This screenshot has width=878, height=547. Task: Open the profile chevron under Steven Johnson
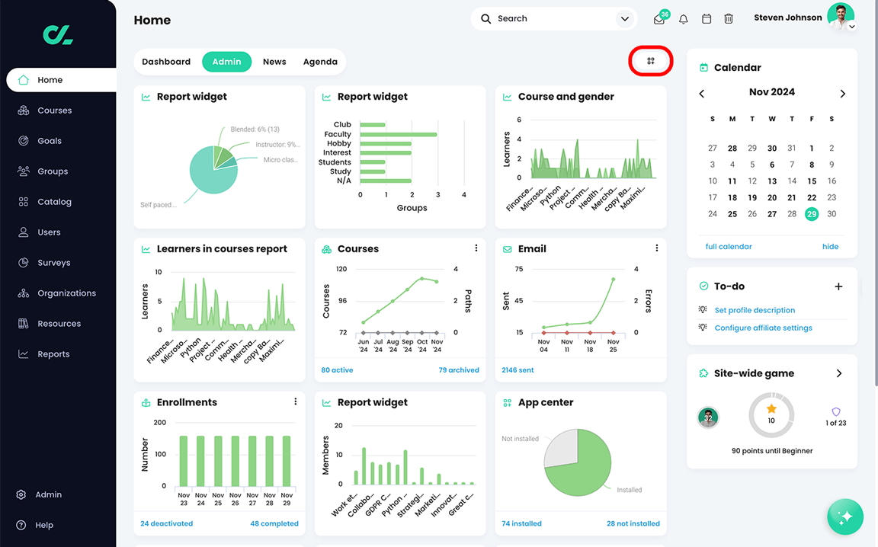(x=851, y=26)
